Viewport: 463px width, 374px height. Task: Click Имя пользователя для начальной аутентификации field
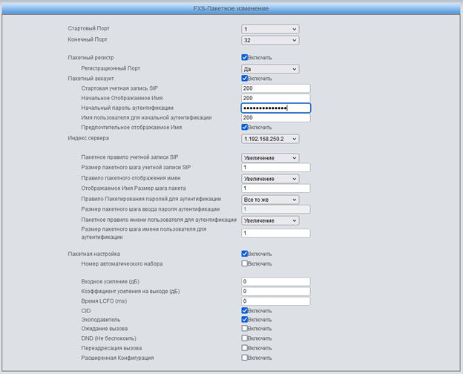click(276, 117)
